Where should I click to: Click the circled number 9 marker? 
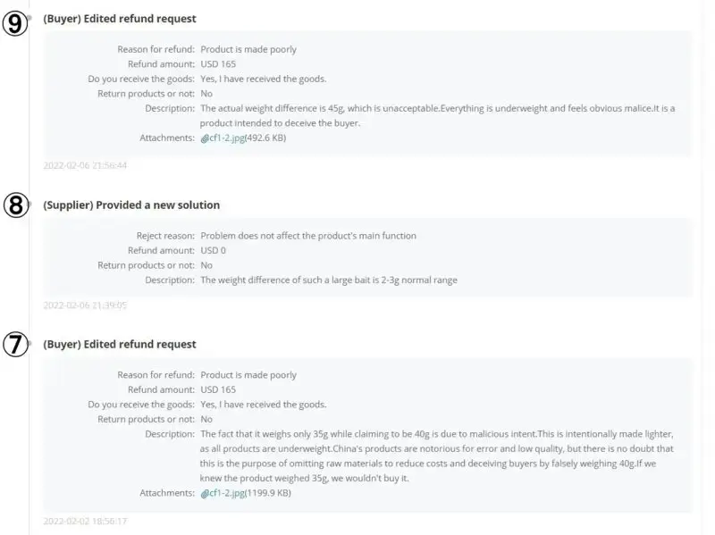[13, 23]
